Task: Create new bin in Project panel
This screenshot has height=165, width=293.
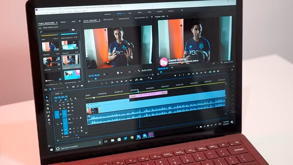Action: pos(82,86)
